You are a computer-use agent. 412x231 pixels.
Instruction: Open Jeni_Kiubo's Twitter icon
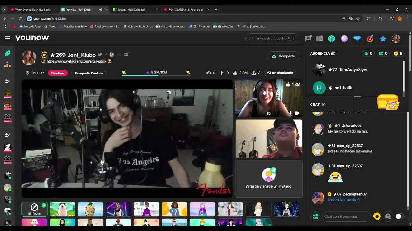pos(100,55)
